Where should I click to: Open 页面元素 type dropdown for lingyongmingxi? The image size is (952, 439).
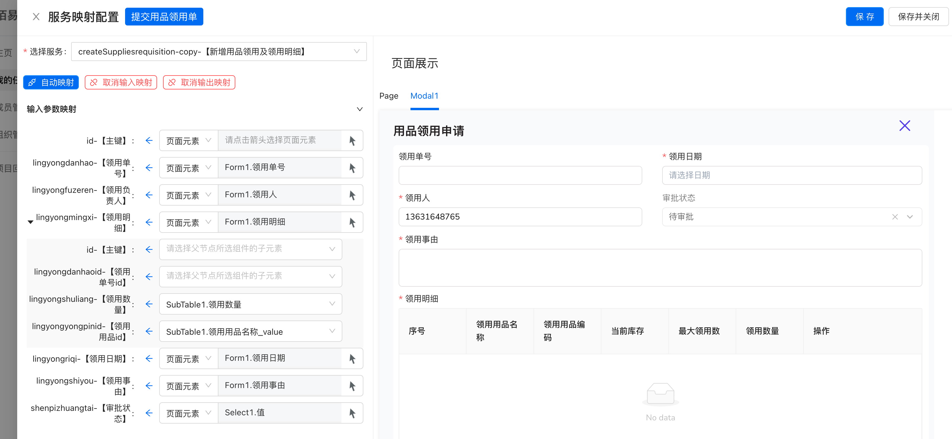click(189, 222)
